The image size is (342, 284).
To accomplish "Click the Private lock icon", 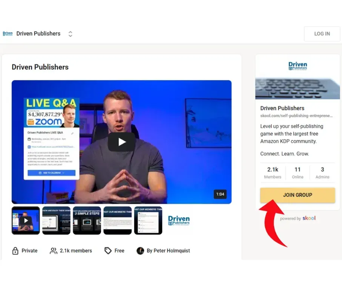I will pyautogui.click(x=15, y=251).
